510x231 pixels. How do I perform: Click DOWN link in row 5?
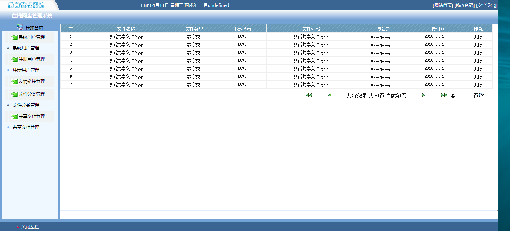click(x=242, y=69)
